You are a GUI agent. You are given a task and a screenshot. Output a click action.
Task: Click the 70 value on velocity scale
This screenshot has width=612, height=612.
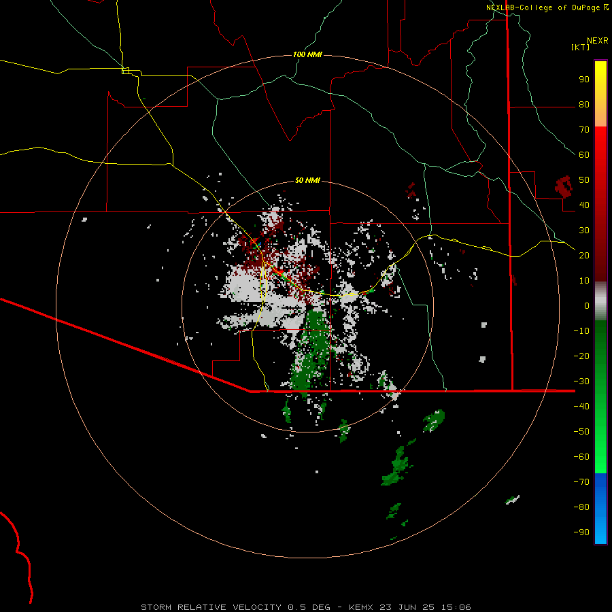coord(584,130)
